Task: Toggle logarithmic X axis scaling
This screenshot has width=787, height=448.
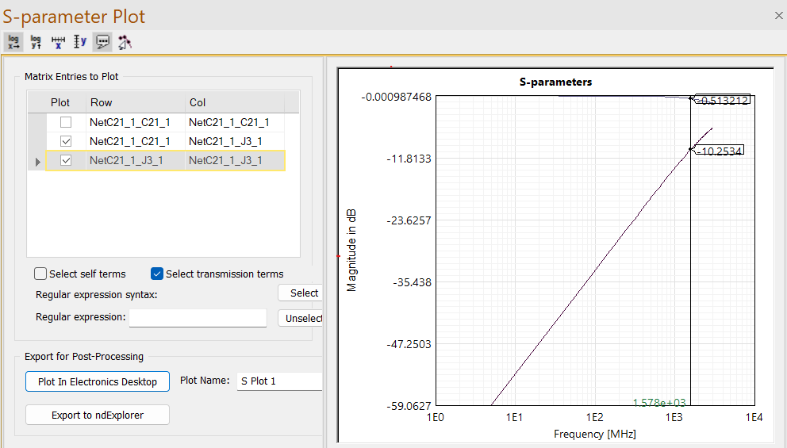Action: [x=13, y=42]
